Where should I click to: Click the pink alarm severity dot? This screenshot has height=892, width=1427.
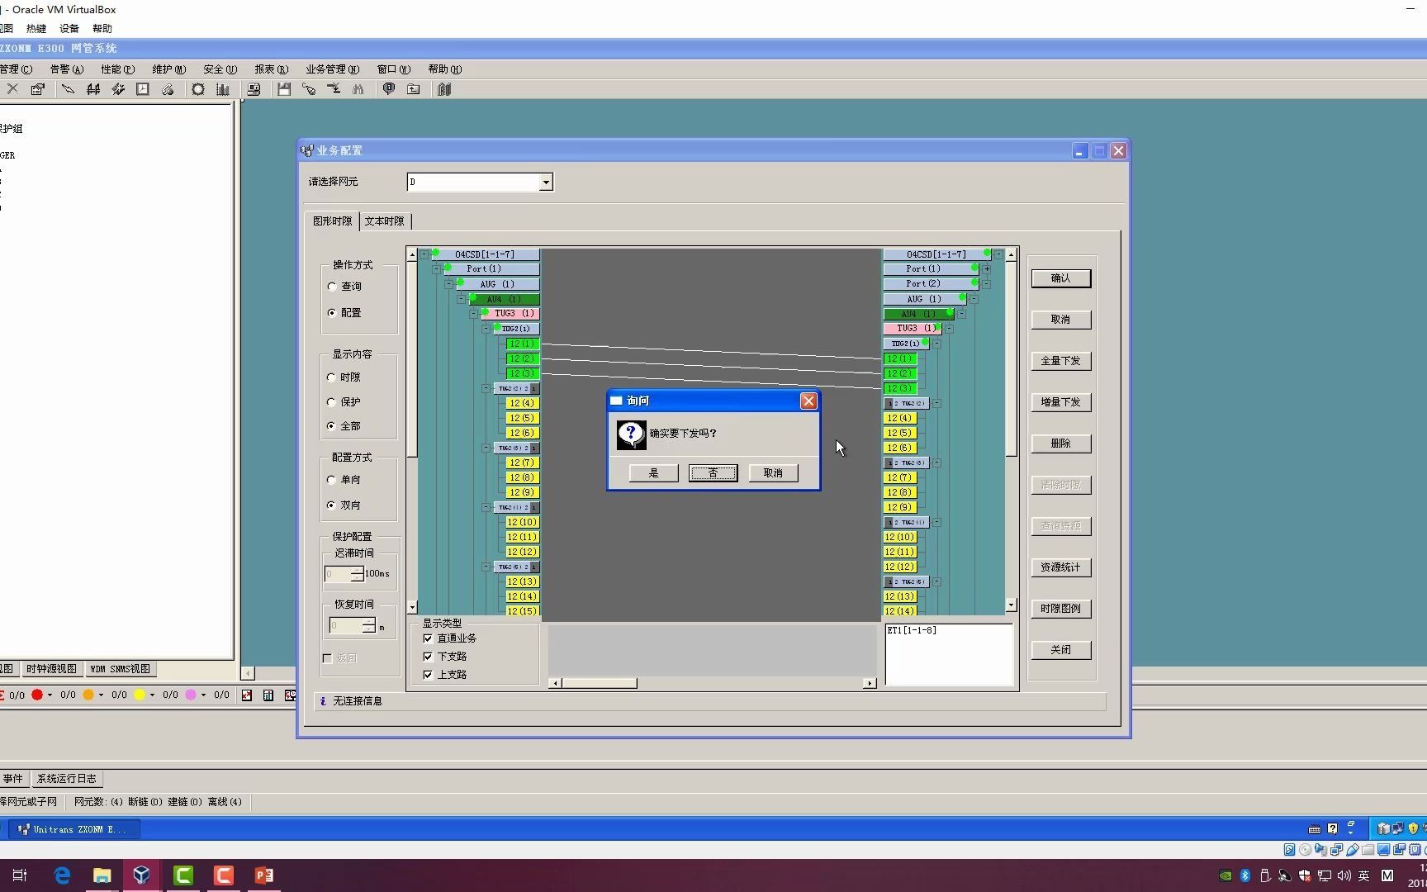coord(191,695)
